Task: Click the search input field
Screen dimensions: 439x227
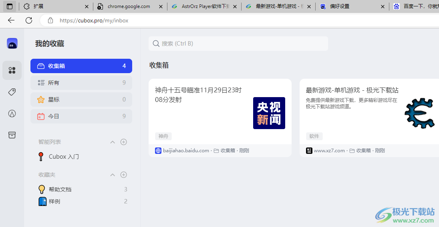Action: coord(238,44)
